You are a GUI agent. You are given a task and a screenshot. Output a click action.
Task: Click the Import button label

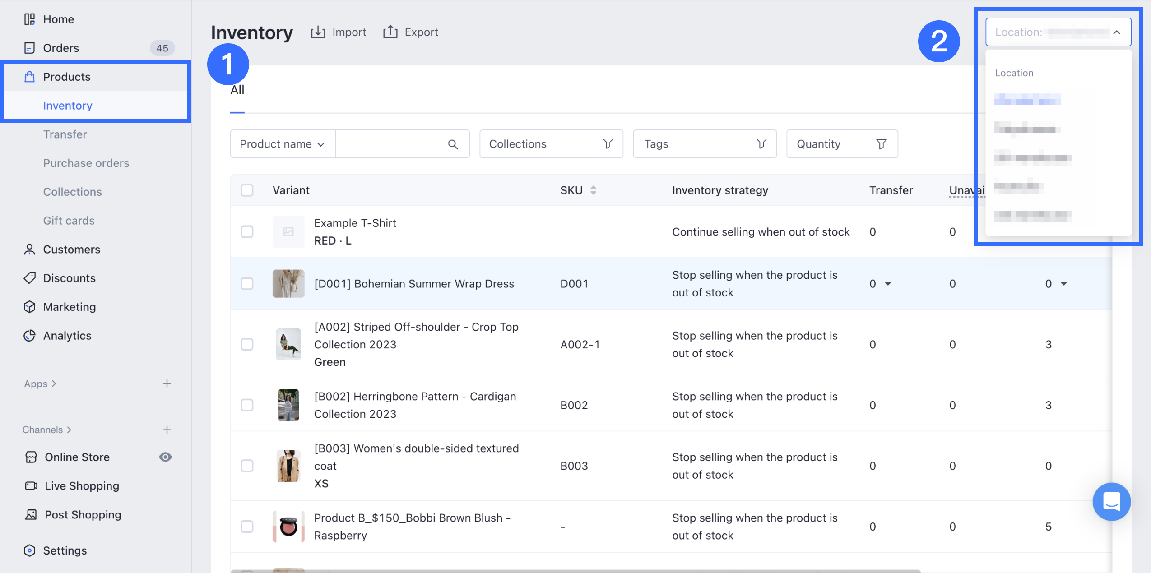349,32
